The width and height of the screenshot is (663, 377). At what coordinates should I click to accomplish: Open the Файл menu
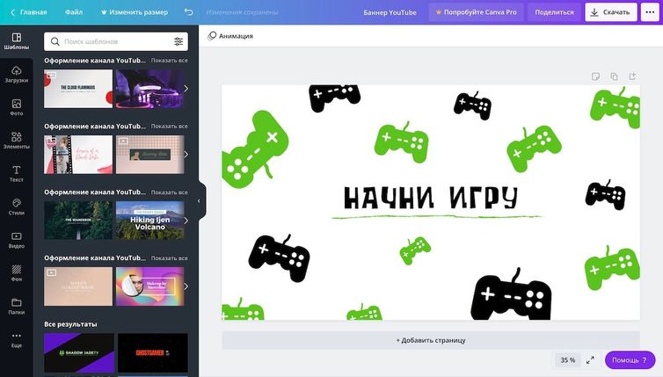click(x=74, y=12)
